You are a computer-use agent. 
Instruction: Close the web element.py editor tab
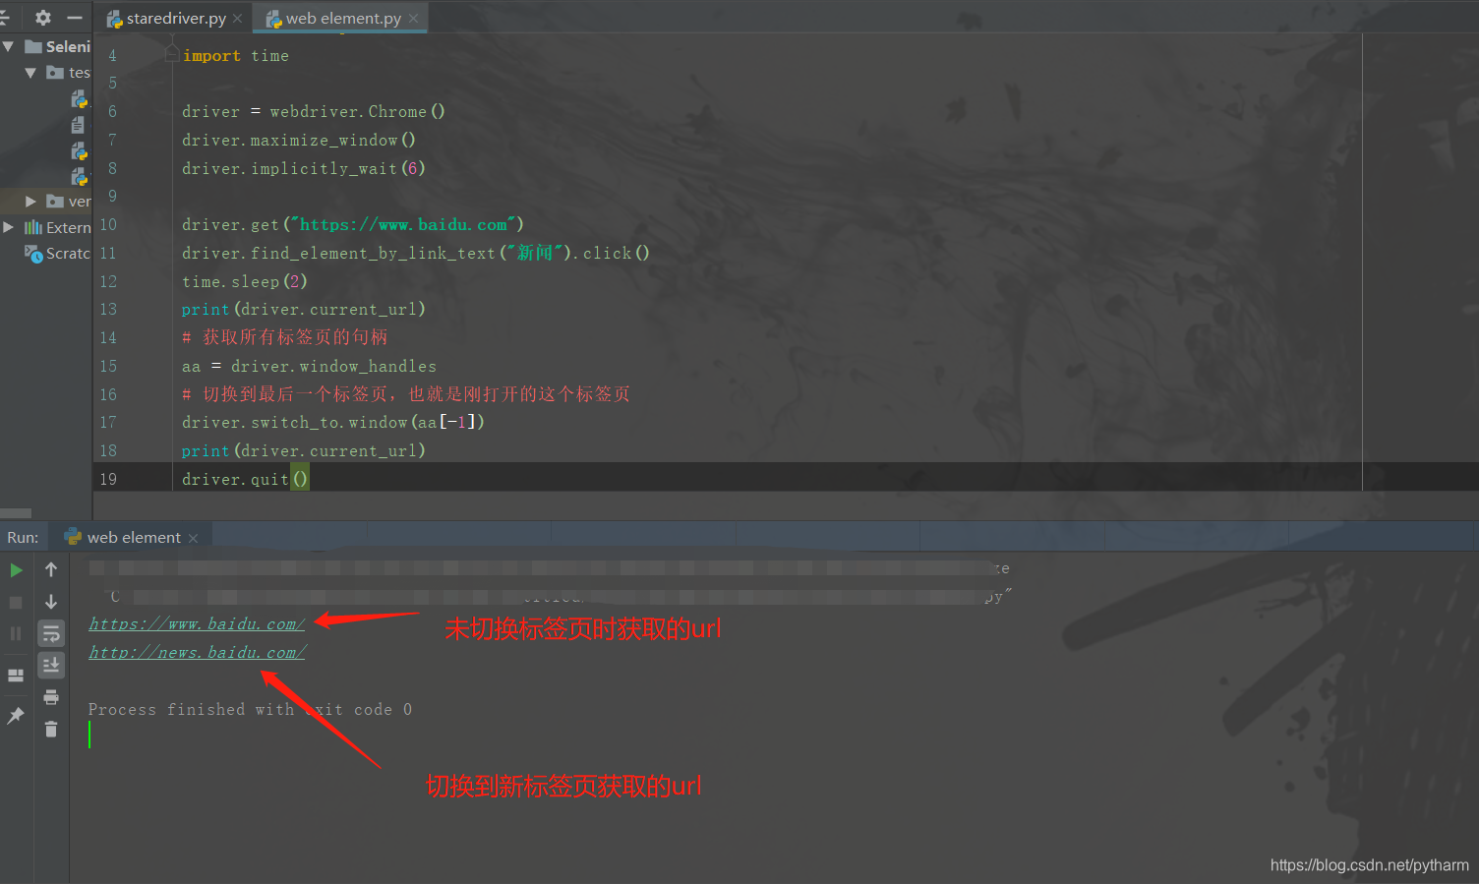413,19
